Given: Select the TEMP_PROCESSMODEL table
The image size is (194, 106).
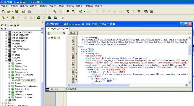Looking at the screenshot, I should tap(21, 49).
